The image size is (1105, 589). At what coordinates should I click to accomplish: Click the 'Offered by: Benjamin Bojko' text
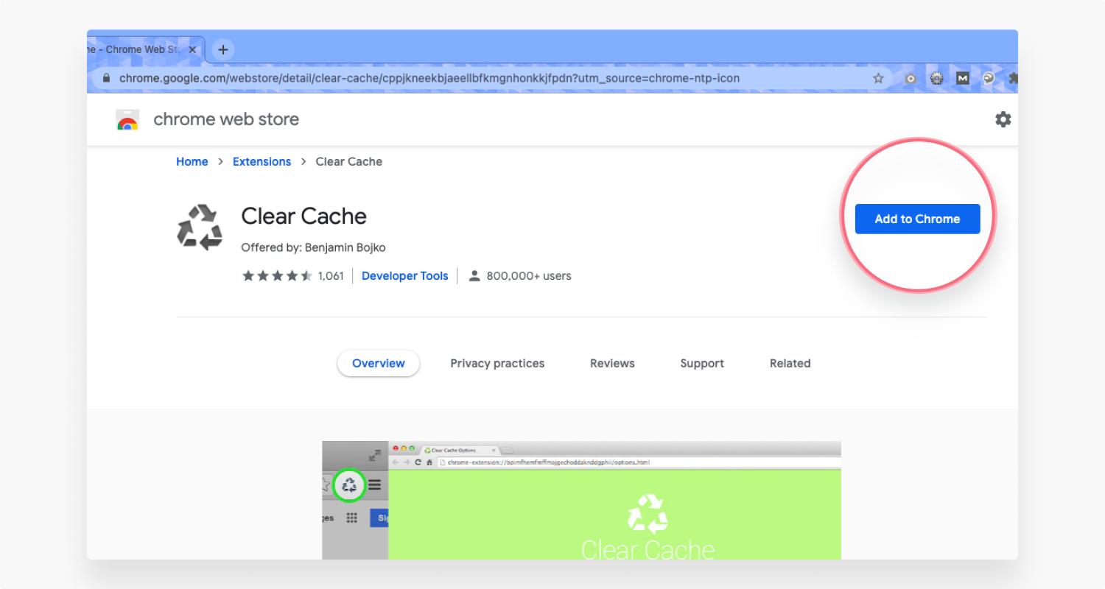click(313, 247)
